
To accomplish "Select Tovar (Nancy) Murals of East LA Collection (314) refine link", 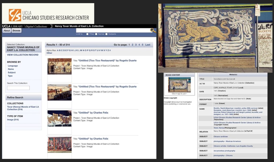I will 23,108.
